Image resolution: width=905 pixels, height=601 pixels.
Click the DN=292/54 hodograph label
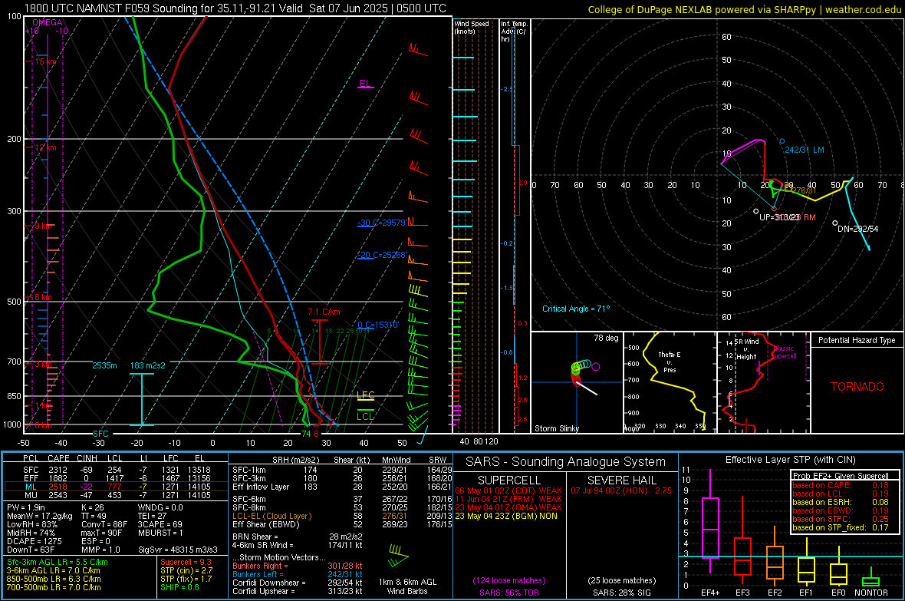(857, 229)
